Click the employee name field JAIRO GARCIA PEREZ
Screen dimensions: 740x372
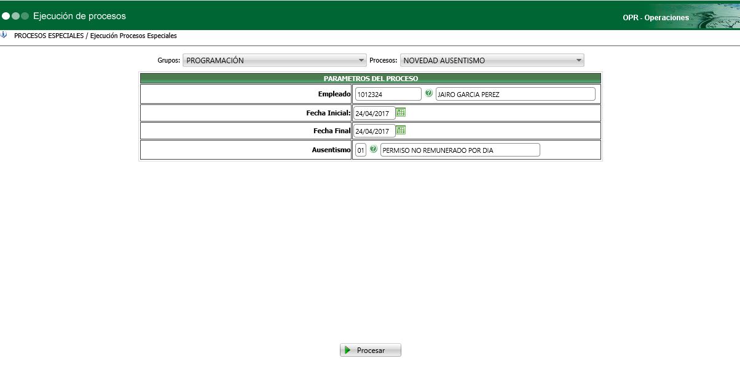(x=515, y=94)
